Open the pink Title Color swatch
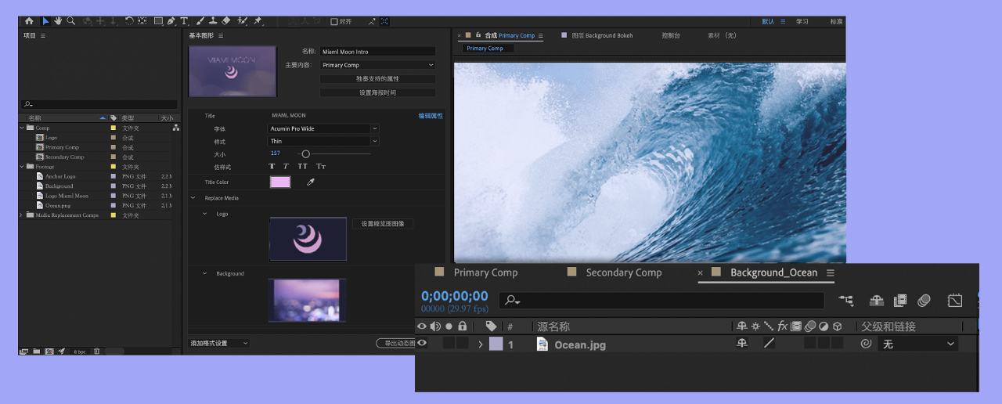 click(280, 182)
